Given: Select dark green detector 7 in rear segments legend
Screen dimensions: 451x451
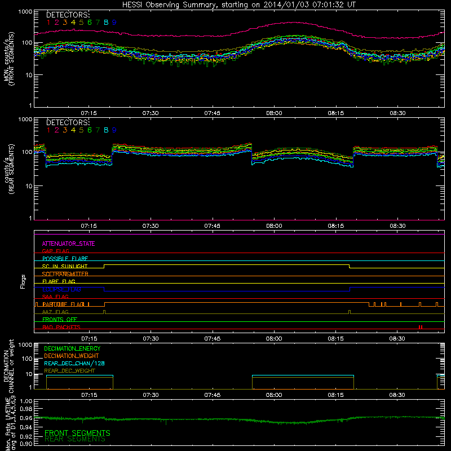Looking at the screenshot, I should coord(98,130).
